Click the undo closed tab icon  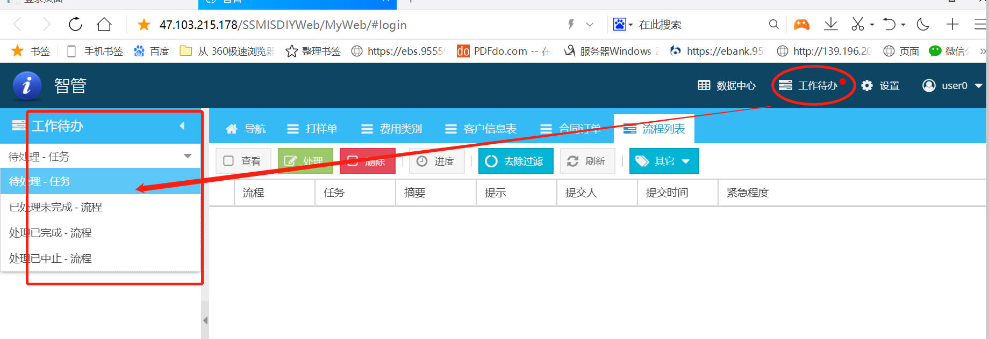point(890,24)
